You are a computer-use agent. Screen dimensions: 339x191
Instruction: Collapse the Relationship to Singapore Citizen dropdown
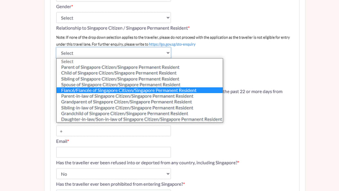114,53
